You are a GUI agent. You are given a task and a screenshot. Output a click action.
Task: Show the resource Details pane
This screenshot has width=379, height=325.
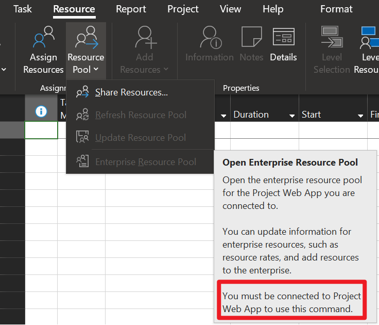[283, 44]
